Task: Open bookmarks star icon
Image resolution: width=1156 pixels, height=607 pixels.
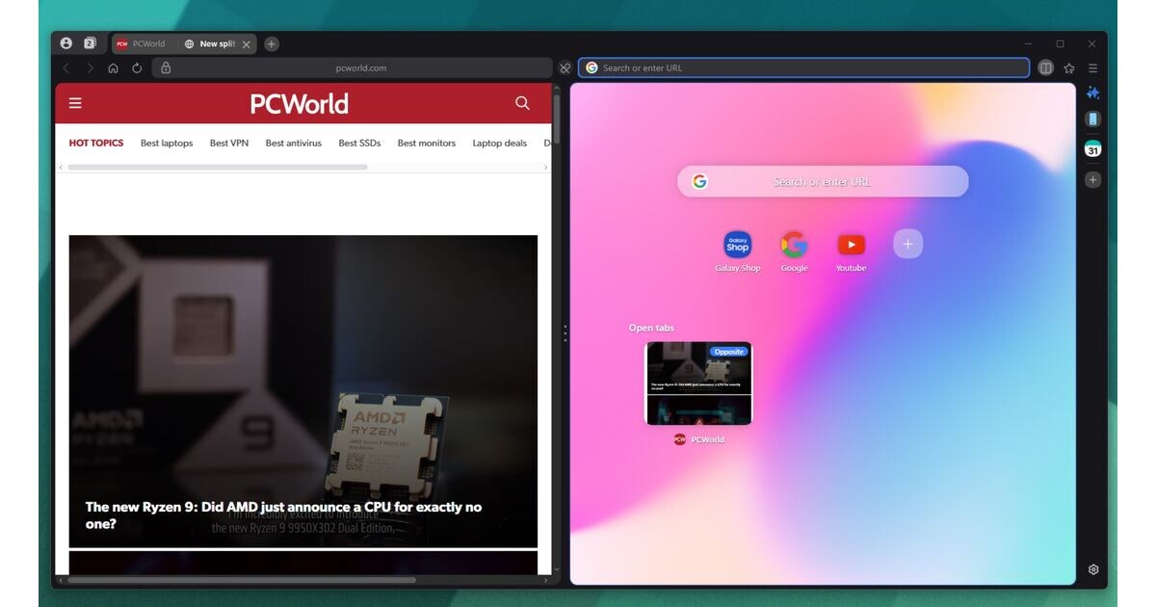Action: click(1069, 68)
